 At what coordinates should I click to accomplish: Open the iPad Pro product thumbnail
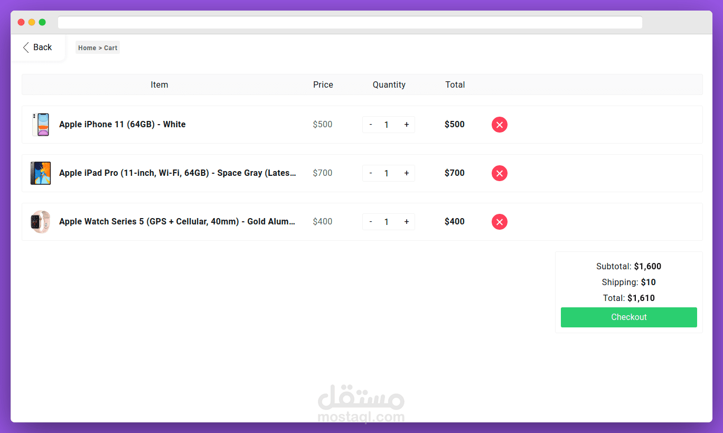[41, 173]
